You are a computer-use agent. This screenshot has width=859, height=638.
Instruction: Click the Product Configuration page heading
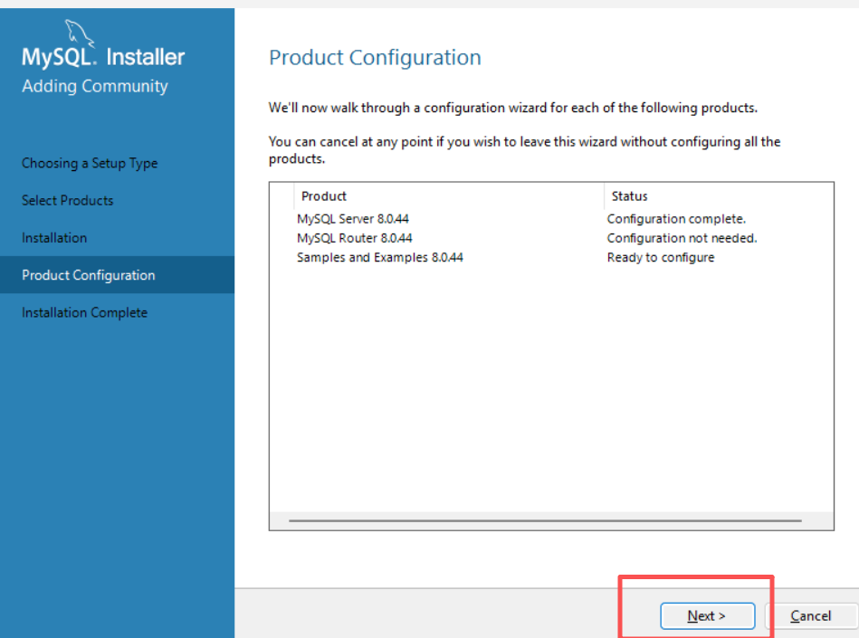(x=375, y=58)
